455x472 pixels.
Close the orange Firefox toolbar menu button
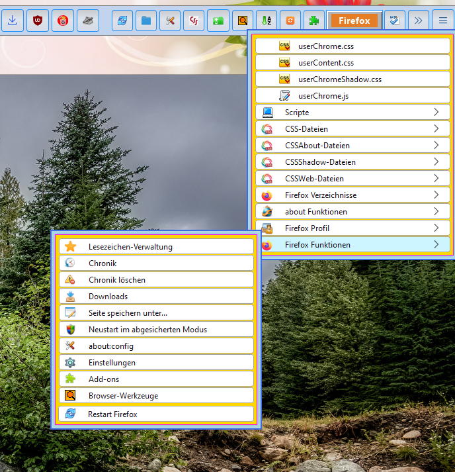354,21
